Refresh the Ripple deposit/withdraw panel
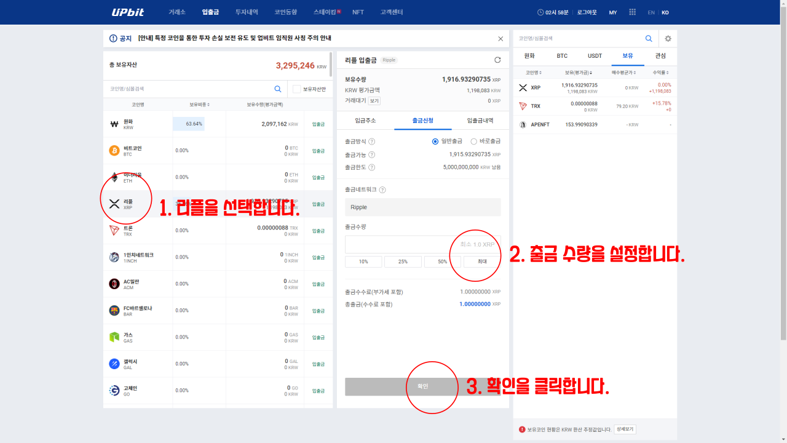This screenshot has height=443, width=787. [x=497, y=60]
